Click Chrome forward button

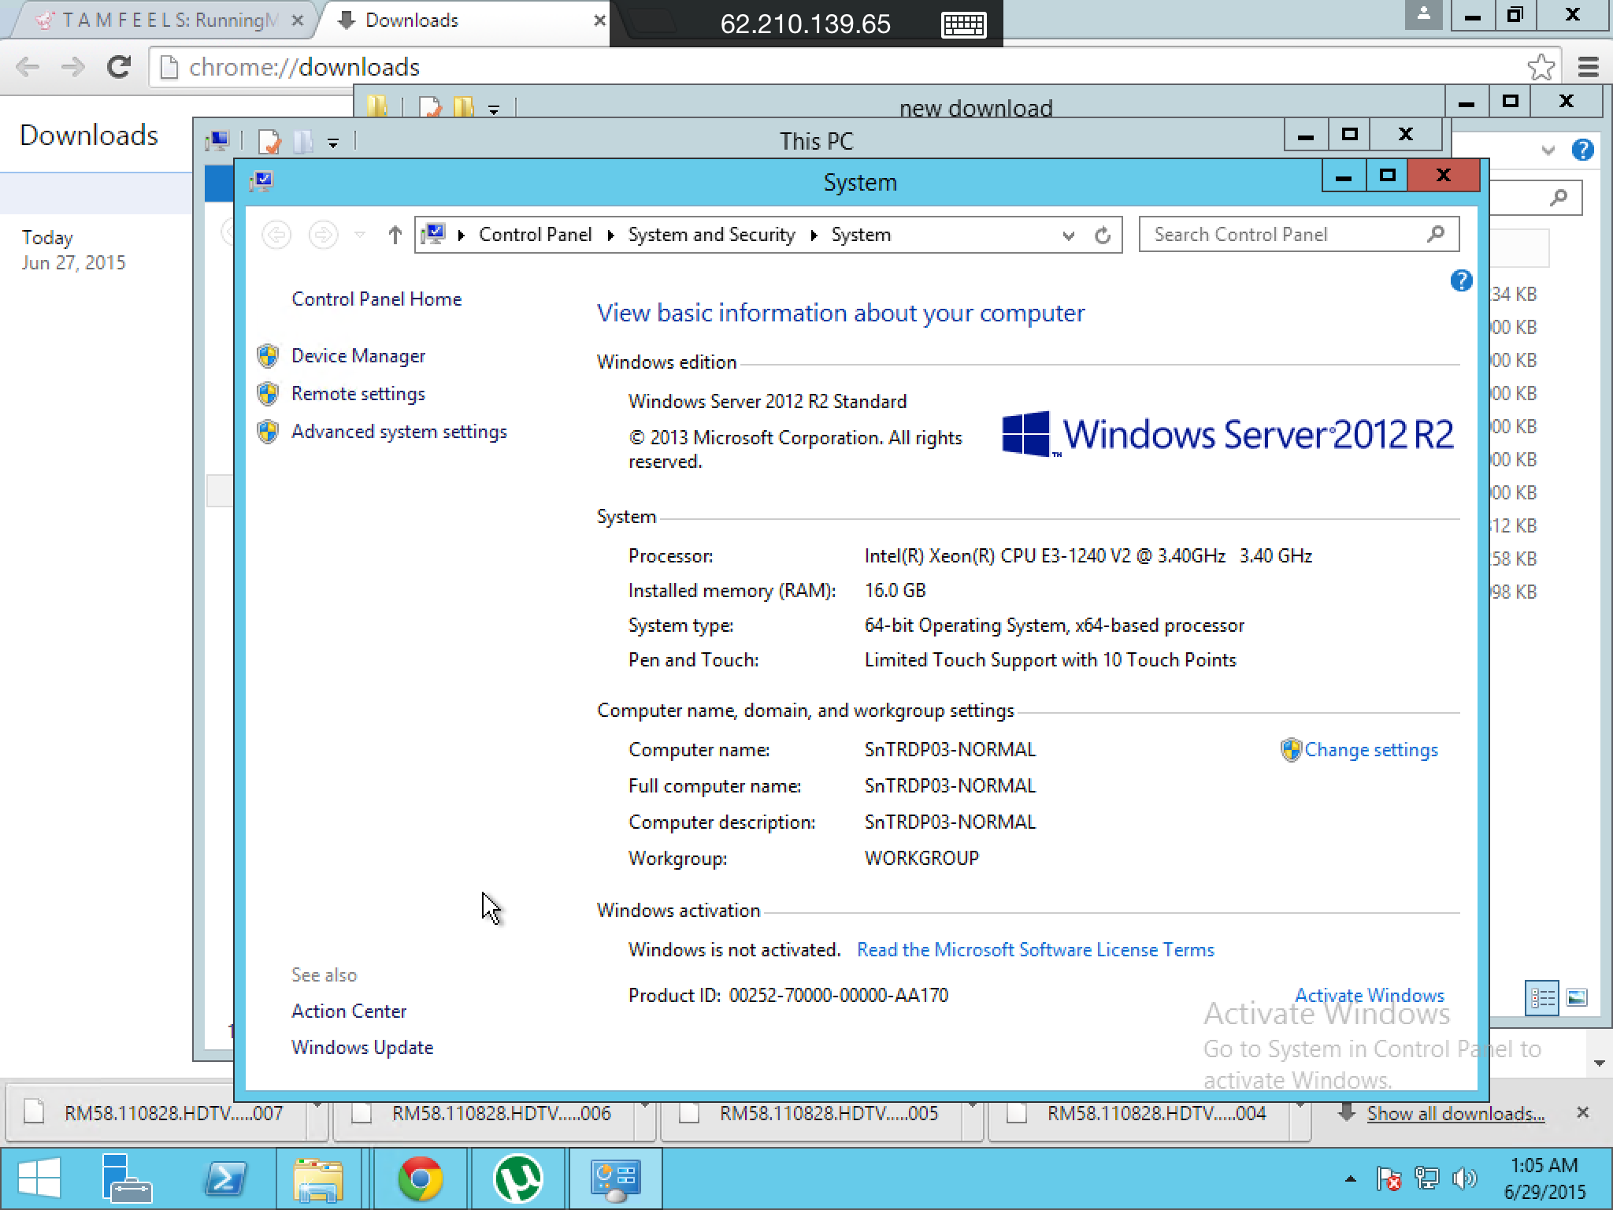click(73, 67)
